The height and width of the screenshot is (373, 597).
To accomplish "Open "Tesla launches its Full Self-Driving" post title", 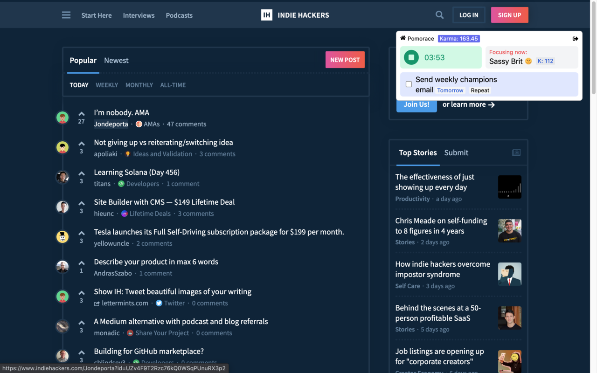I will click(x=219, y=232).
